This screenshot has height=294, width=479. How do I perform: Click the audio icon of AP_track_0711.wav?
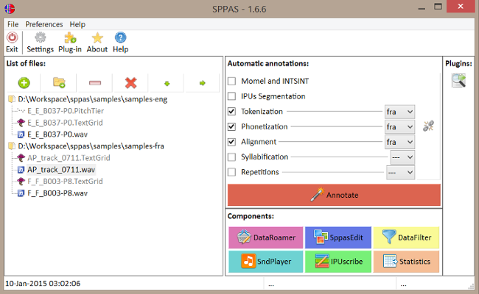[x=21, y=170]
